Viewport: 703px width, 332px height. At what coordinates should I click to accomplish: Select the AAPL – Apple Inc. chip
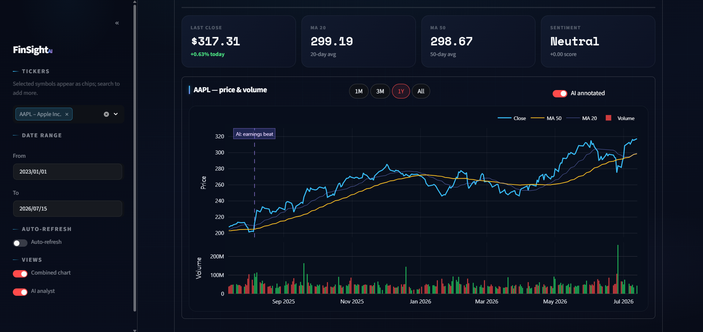[x=44, y=114]
